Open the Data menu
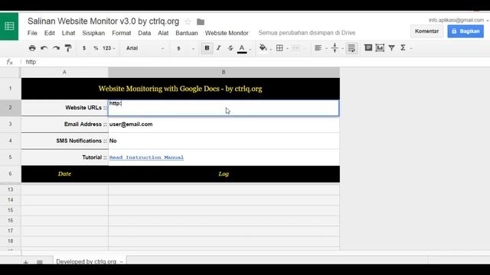 pyautogui.click(x=145, y=33)
